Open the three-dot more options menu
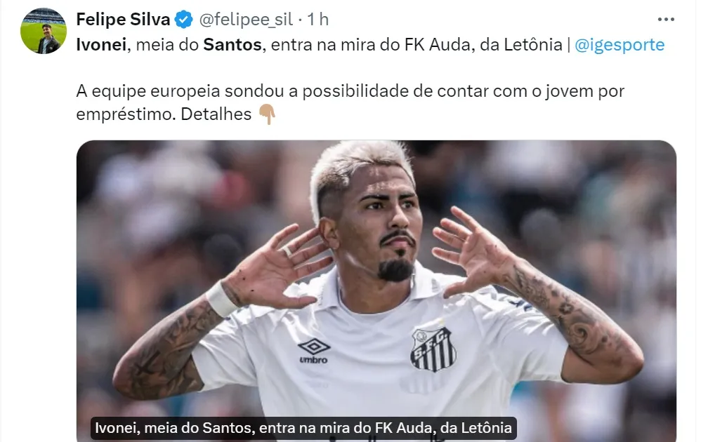 click(666, 20)
